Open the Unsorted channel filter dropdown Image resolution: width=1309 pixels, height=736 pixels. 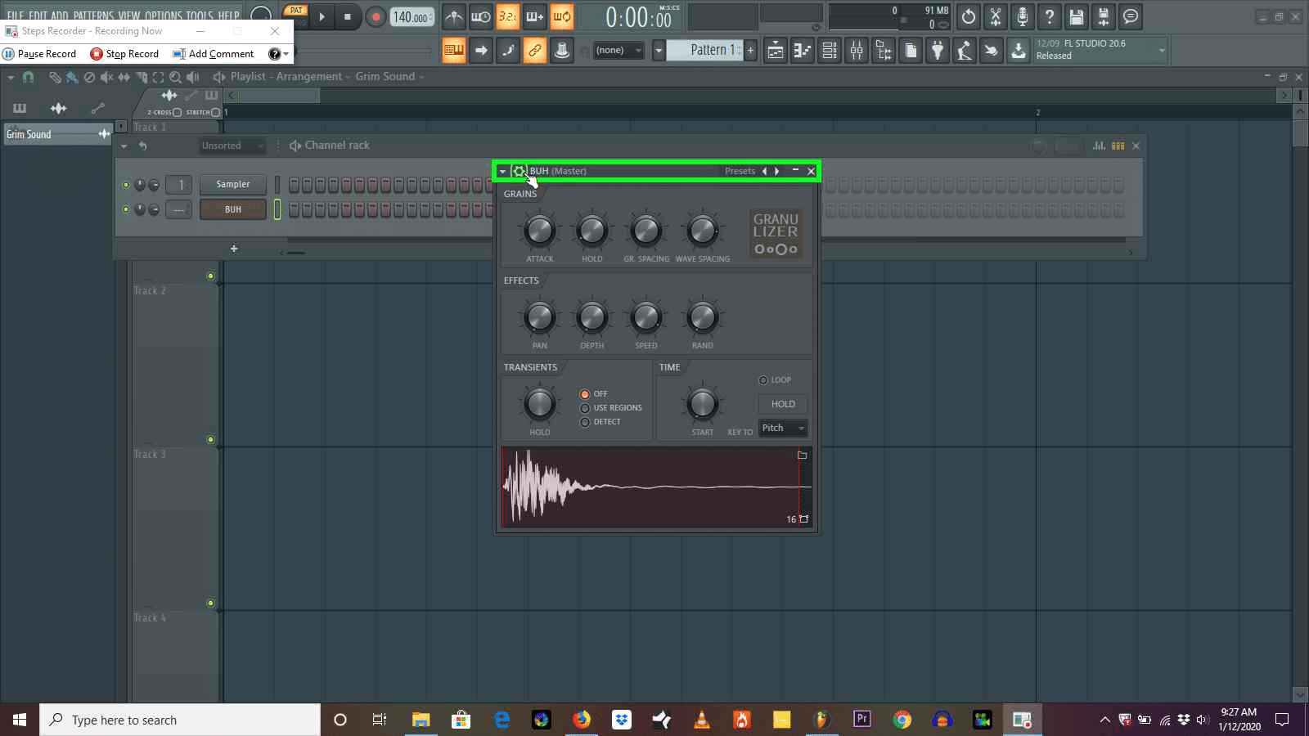(232, 146)
